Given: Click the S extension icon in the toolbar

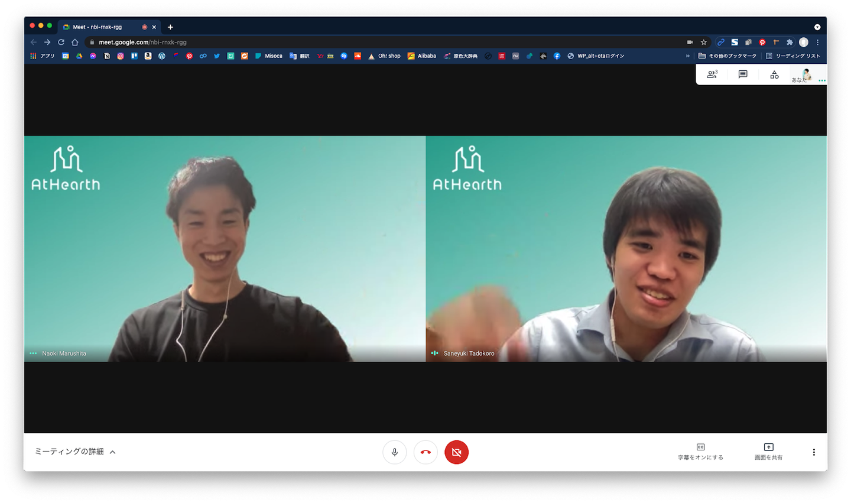Looking at the screenshot, I should point(735,42).
